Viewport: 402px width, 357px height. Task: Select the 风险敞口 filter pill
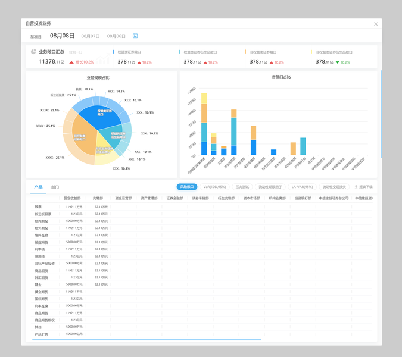pos(187,187)
